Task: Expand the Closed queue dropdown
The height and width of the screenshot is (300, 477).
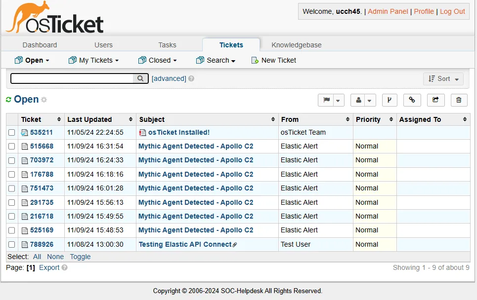Action: pos(157,60)
